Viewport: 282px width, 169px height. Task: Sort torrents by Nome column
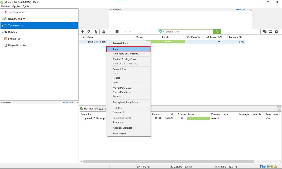110,37
